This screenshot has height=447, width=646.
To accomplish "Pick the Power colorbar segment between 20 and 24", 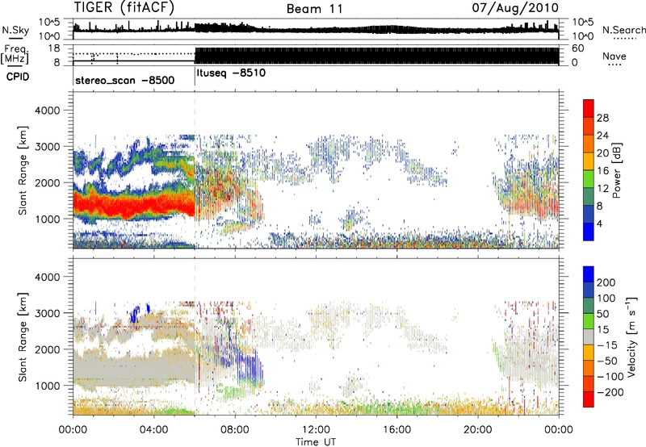I will 589,144.
